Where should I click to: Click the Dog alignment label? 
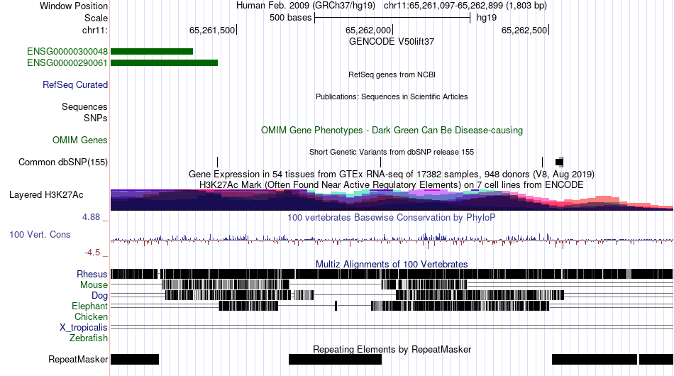click(99, 296)
